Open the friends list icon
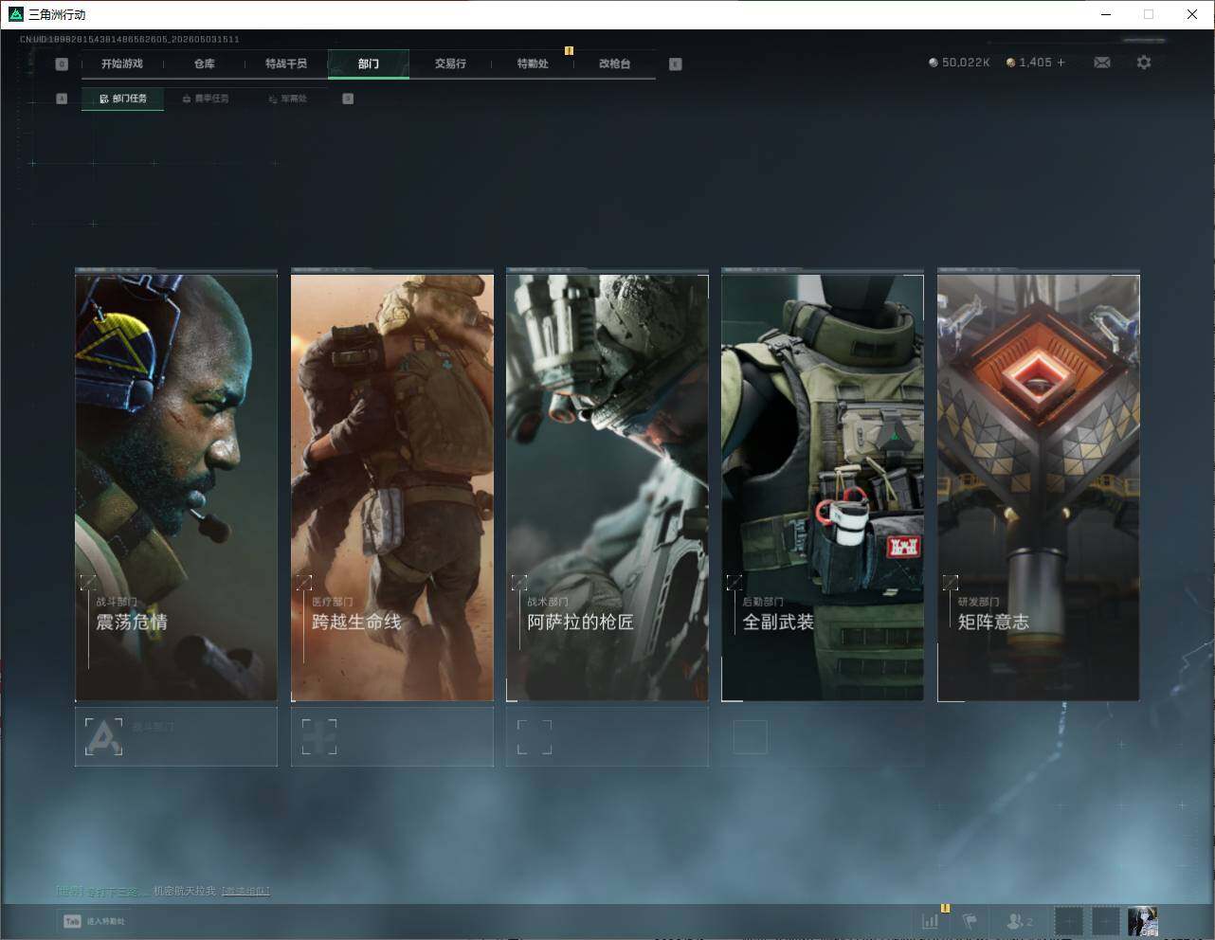The image size is (1215, 940). coord(1020,920)
